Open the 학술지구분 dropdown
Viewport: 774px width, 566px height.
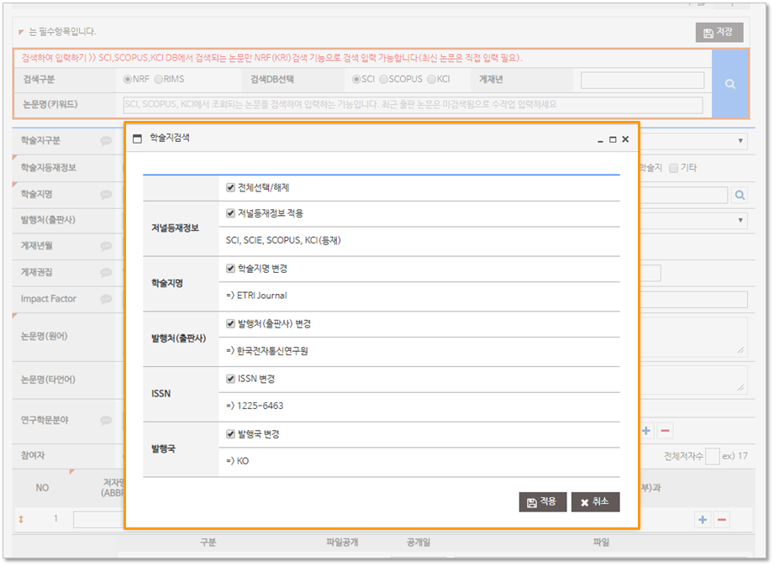[740, 141]
